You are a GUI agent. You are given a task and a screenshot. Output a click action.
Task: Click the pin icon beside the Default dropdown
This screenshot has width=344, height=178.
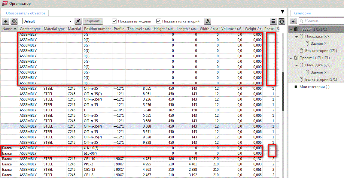click(x=78, y=21)
